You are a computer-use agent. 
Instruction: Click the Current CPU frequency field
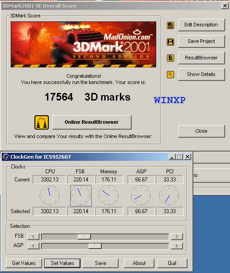[50, 180]
